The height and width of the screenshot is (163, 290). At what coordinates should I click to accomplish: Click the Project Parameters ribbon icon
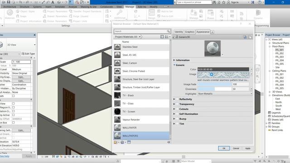44,11
